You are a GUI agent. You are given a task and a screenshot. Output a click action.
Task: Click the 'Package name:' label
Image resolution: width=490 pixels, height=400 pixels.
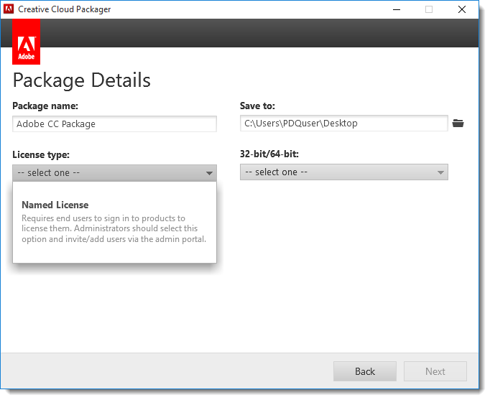45,106
